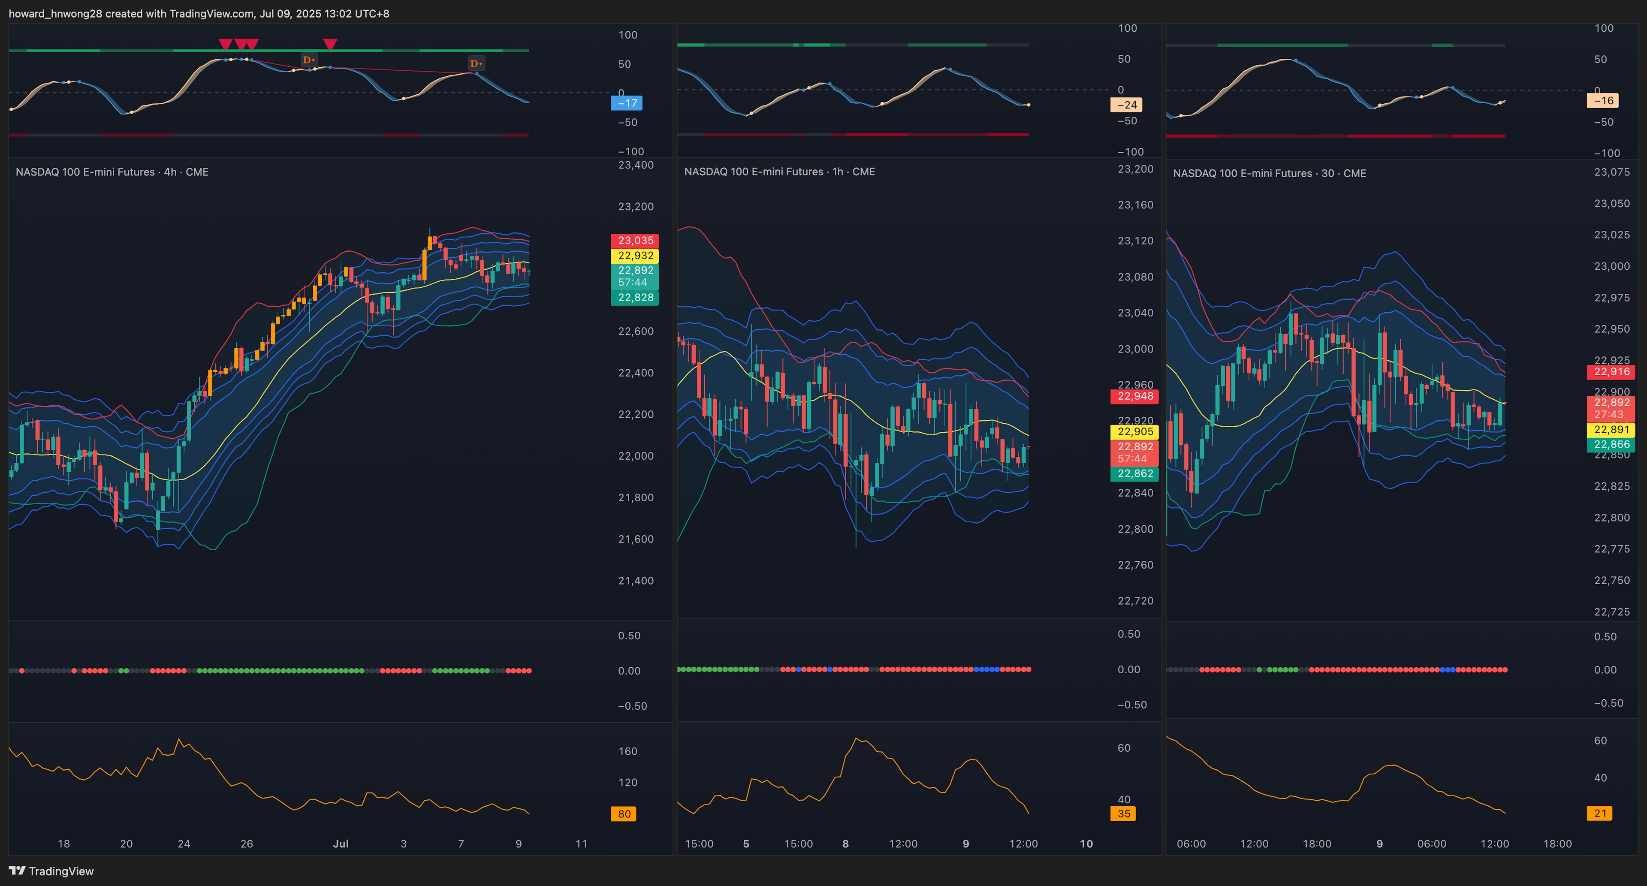Click the 24 date label on the time axis

point(184,844)
